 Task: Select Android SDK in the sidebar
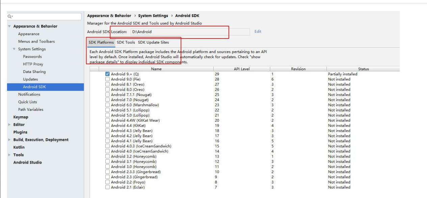click(x=46, y=87)
